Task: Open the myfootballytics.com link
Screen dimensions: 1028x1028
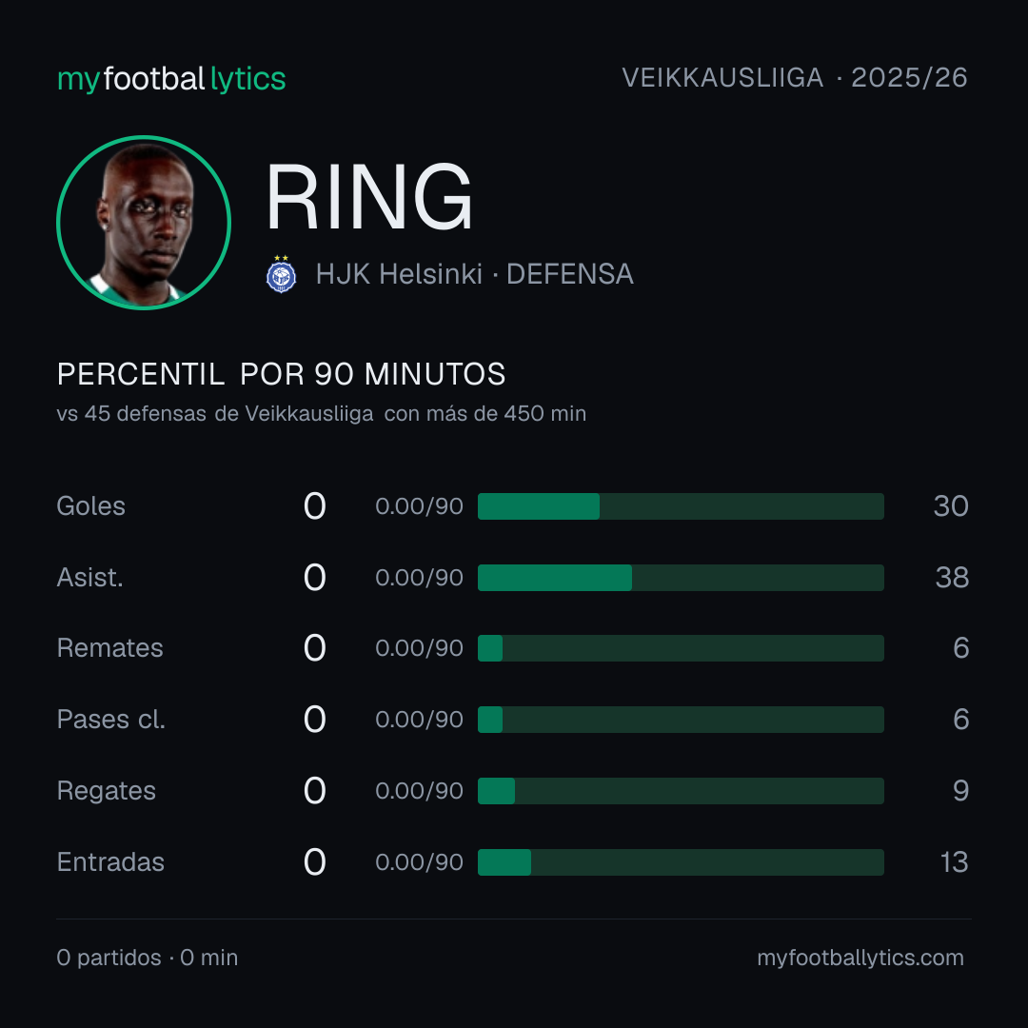Action: [x=860, y=958]
